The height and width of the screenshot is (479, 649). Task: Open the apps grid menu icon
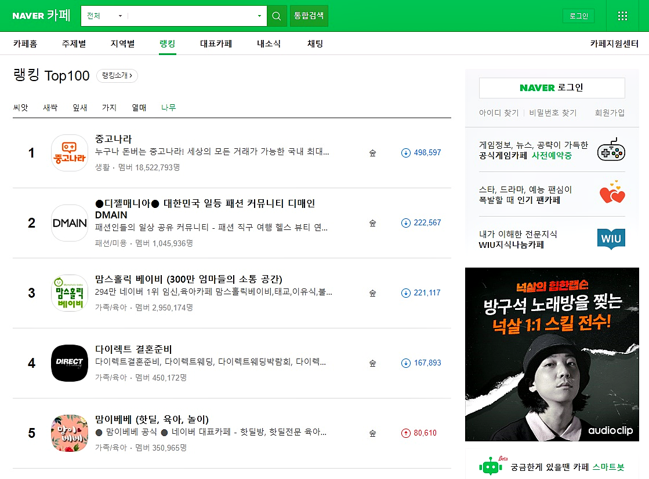click(622, 16)
